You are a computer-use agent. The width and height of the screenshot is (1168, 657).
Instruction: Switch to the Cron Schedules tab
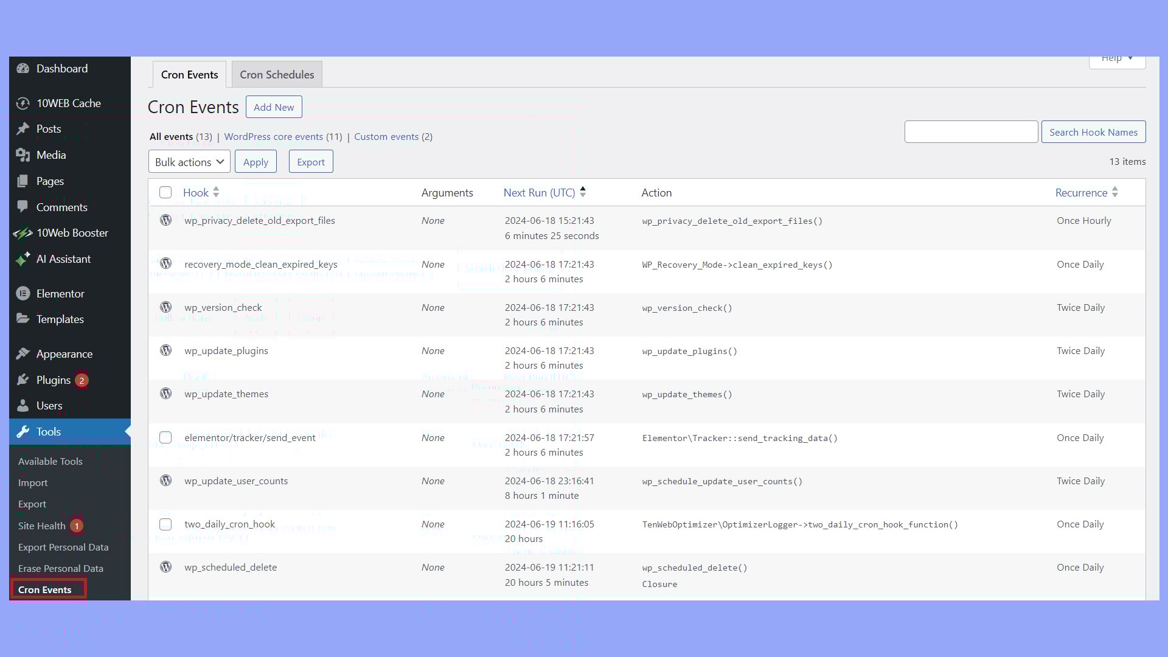point(277,75)
